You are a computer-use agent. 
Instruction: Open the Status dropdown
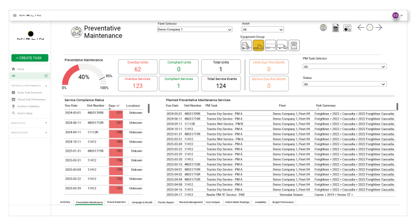pos(345,84)
